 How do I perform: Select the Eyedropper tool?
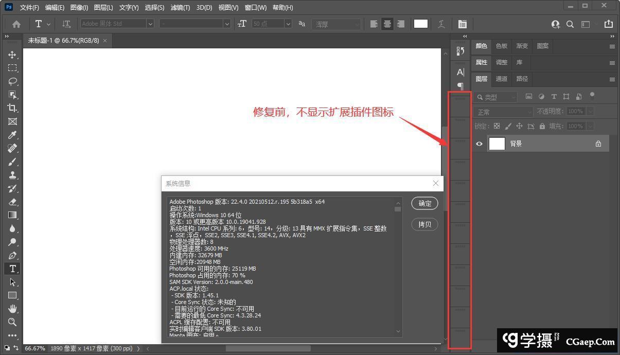pyautogui.click(x=12, y=135)
